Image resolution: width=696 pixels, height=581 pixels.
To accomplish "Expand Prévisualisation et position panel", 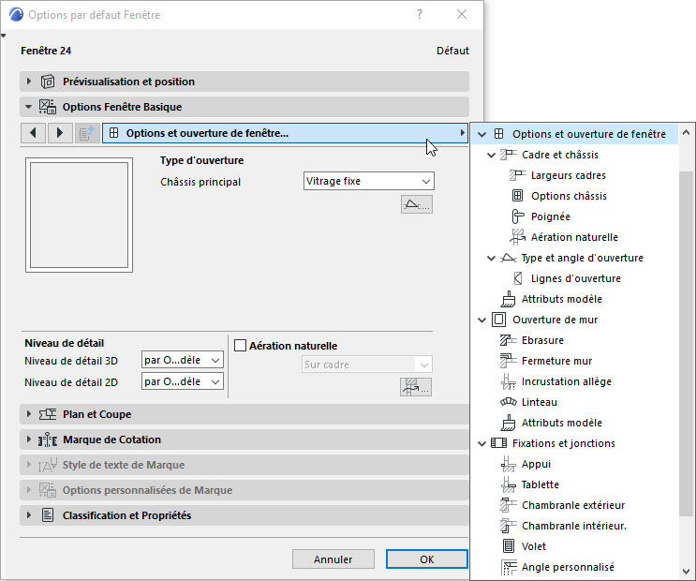I will click(29, 82).
